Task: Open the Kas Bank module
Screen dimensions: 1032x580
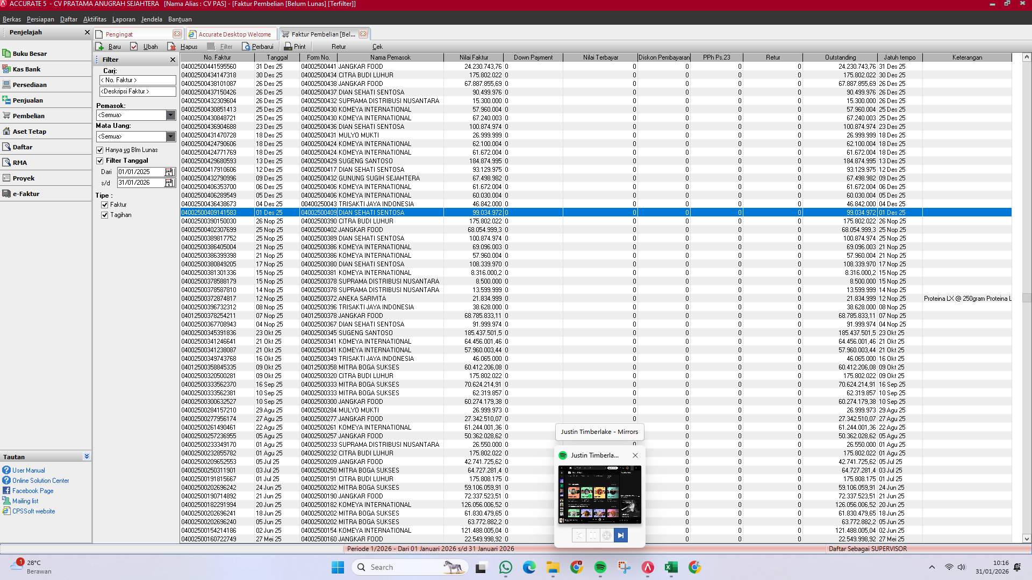Action: (27, 69)
